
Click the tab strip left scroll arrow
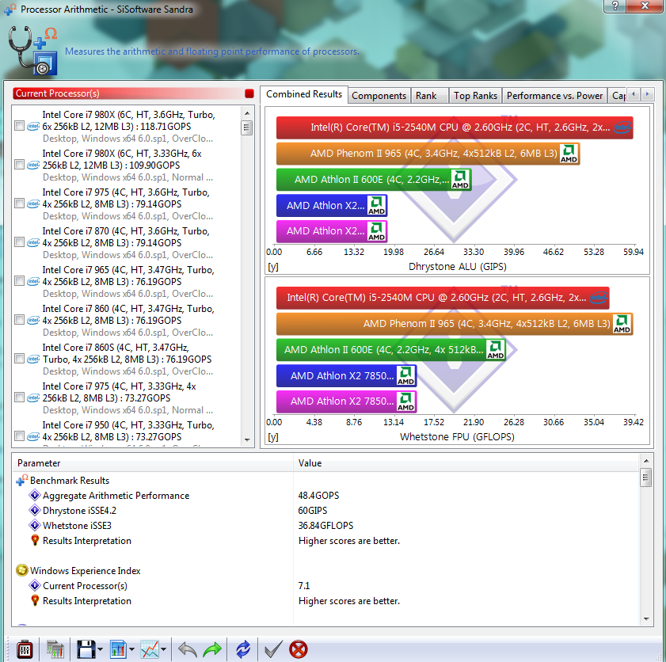tap(634, 94)
